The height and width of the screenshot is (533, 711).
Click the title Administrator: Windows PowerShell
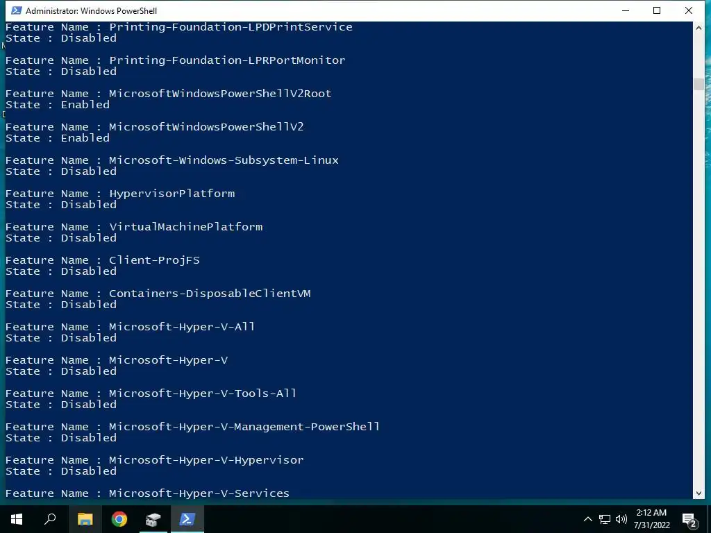coord(91,11)
